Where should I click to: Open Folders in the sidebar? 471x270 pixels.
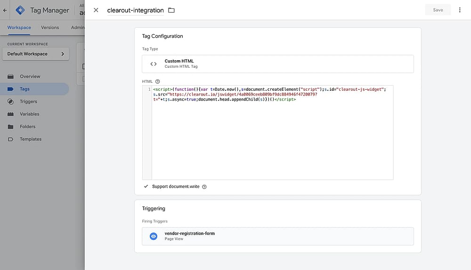pyautogui.click(x=28, y=127)
